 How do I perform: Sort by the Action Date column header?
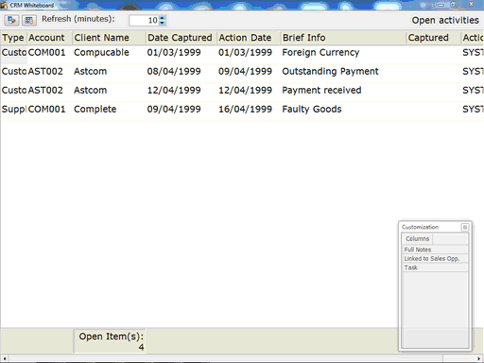(249, 38)
